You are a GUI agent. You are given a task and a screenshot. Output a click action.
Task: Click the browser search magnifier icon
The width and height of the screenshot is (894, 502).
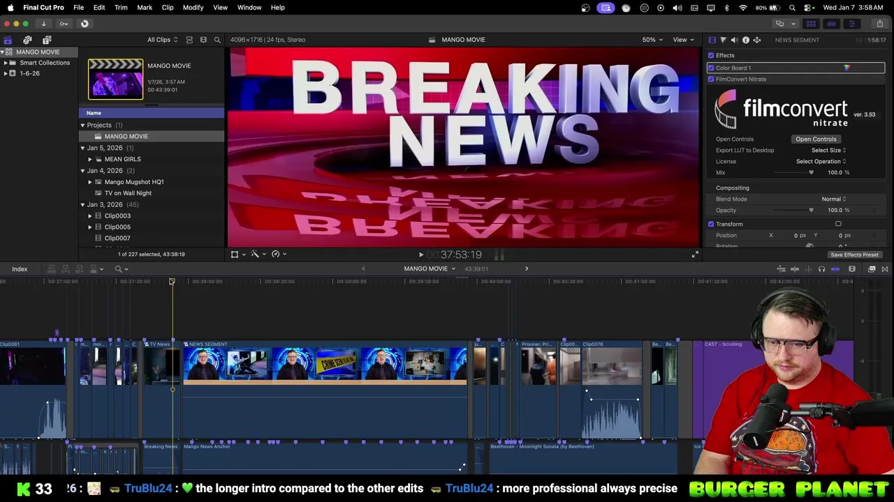tap(217, 40)
